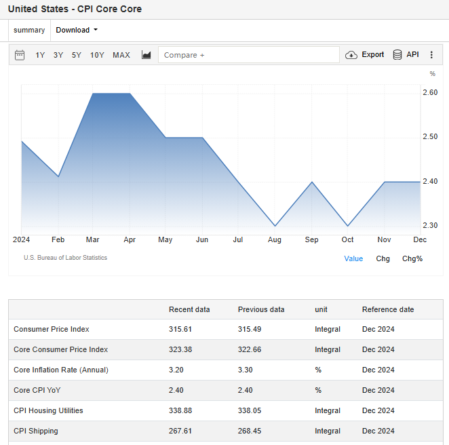Select the 1Y time range
The width and height of the screenshot is (449, 445).
[41, 55]
